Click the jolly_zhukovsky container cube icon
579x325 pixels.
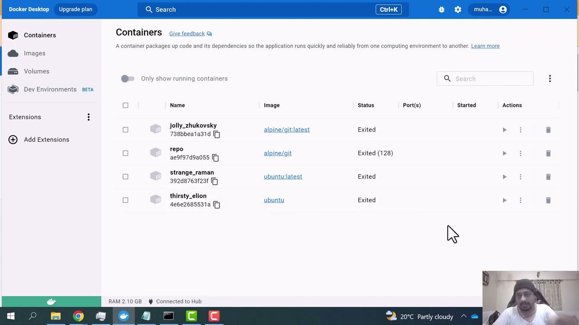coord(156,130)
